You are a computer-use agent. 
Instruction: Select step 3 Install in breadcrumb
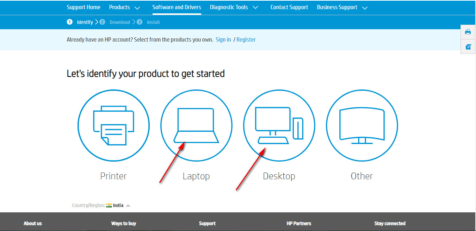pos(148,22)
